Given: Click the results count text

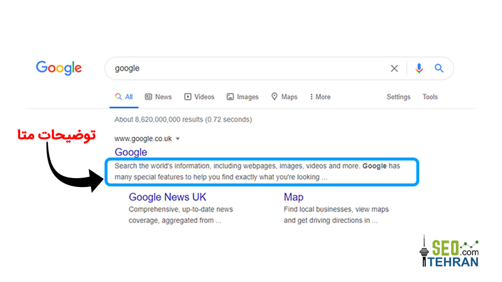Looking at the screenshot, I should pos(183,120).
